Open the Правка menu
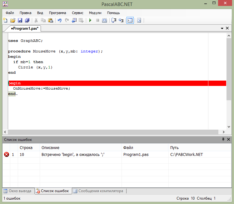This screenshot has height=204, width=234. pyautogui.click(x=26, y=13)
